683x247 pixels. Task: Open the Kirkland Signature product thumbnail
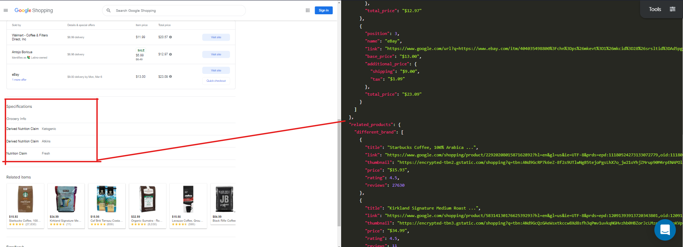(x=66, y=199)
